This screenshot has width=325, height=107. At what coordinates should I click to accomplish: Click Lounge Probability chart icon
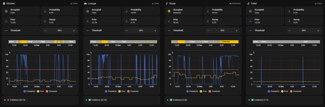point(127,11)
